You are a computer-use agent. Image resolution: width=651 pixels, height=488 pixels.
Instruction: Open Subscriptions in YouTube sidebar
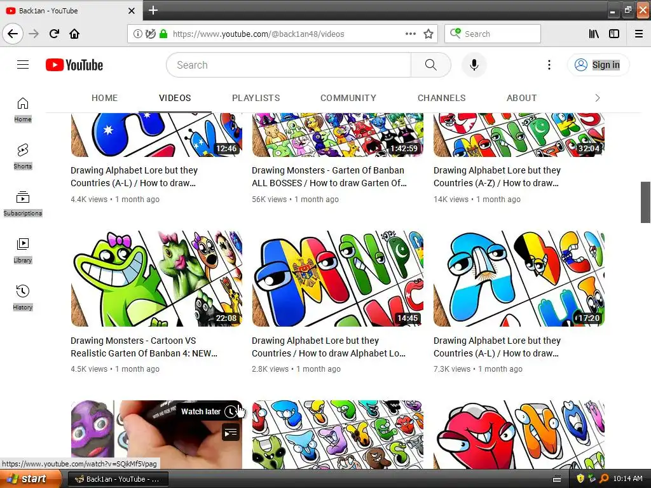(x=23, y=203)
